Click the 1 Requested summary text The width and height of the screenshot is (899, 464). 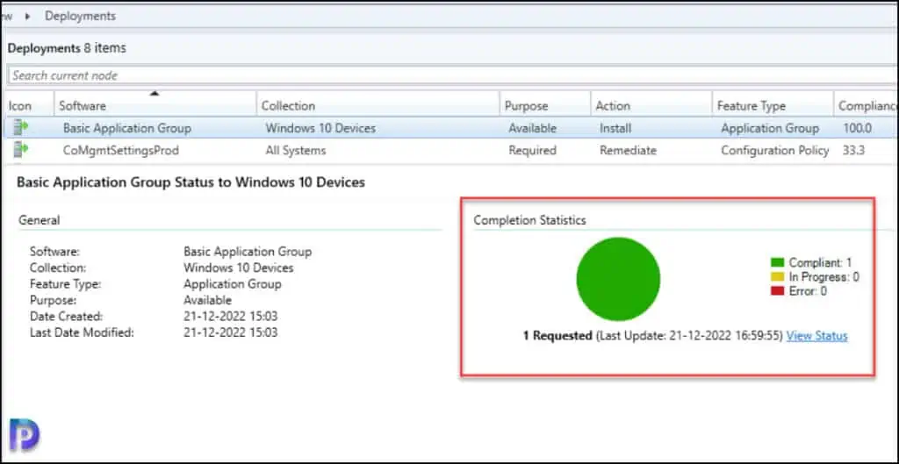tap(557, 336)
